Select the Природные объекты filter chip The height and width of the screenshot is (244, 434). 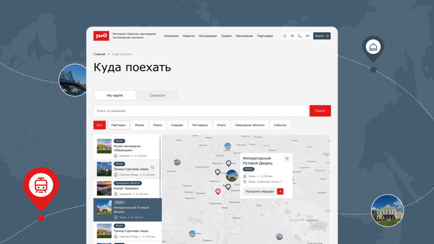(250, 125)
